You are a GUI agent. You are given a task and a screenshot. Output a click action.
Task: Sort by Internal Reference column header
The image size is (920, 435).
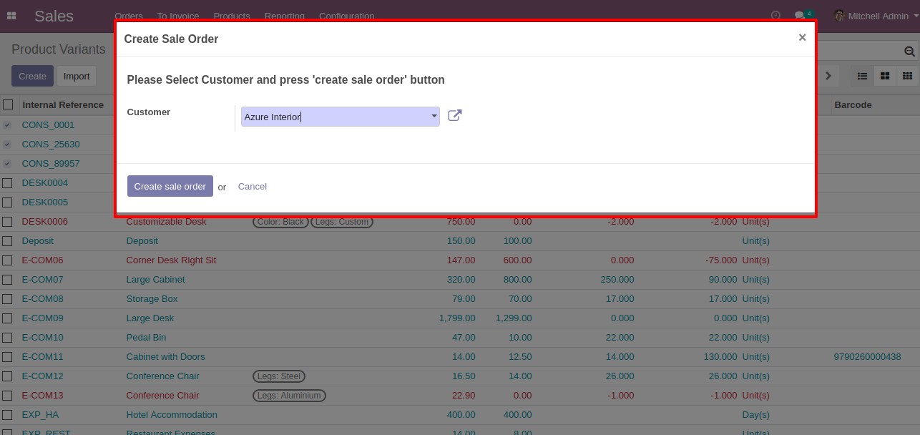63,104
